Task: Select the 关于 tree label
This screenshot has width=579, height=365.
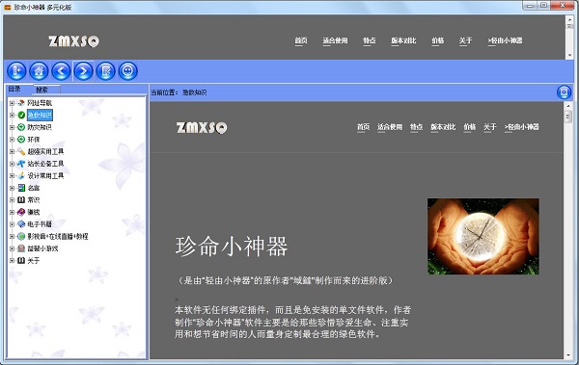Action: point(33,261)
